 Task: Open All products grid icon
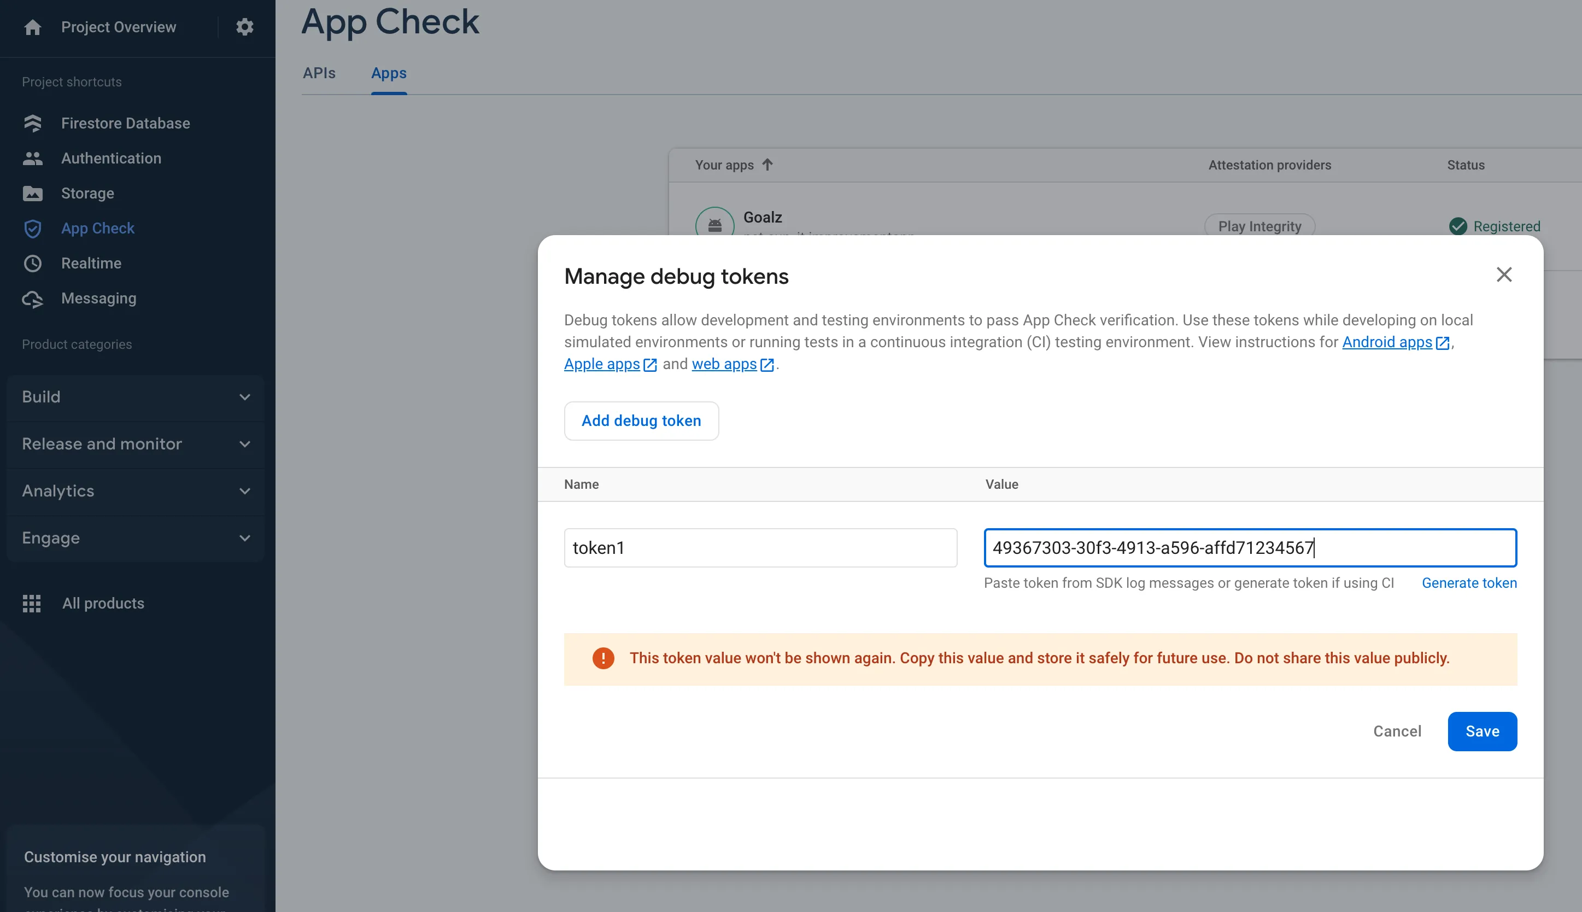tap(31, 603)
